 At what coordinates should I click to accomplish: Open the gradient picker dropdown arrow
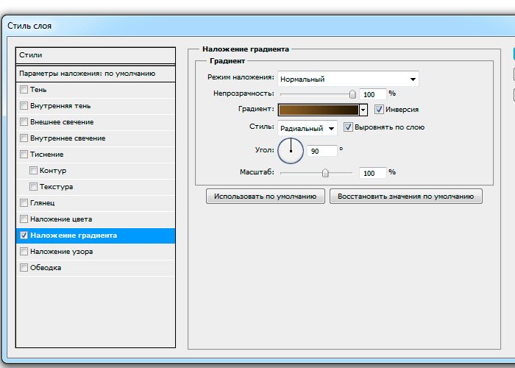click(363, 110)
